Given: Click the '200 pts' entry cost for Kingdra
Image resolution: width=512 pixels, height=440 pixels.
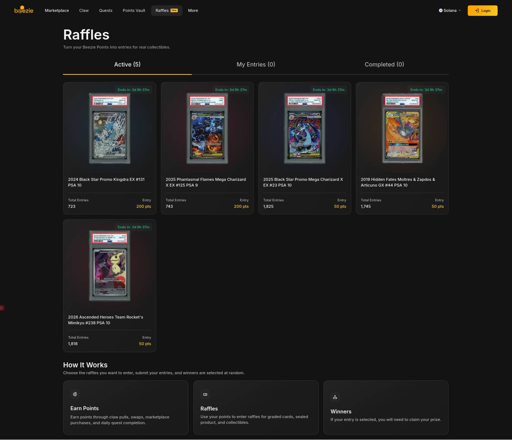Looking at the screenshot, I should click(x=144, y=206).
